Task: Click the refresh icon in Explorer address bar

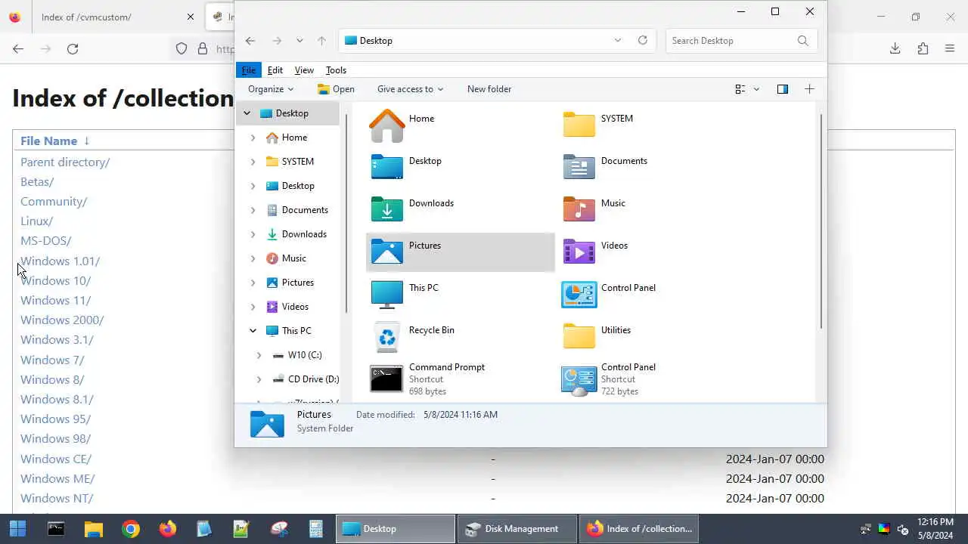Action: [643, 40]
